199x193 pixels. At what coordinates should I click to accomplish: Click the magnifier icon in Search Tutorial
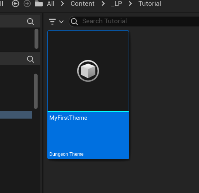[x=74, y=22]
